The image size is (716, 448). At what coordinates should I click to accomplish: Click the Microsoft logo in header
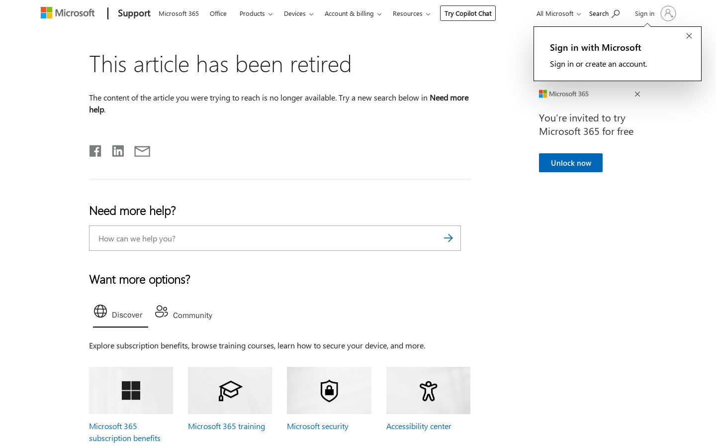(x=68, y=13)
